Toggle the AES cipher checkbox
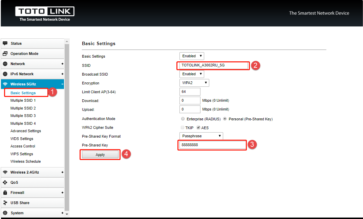This screenshot has height=219, width=363. coord(199,128)
